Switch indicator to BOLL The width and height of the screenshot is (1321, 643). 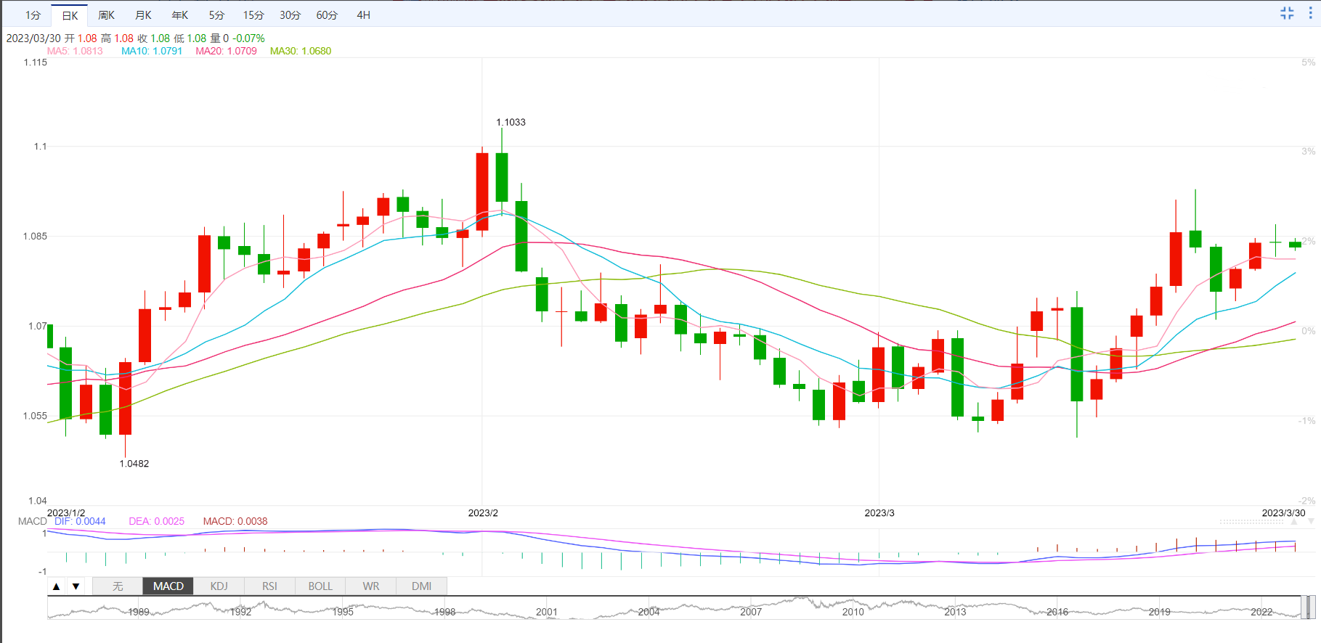point(320,586)
